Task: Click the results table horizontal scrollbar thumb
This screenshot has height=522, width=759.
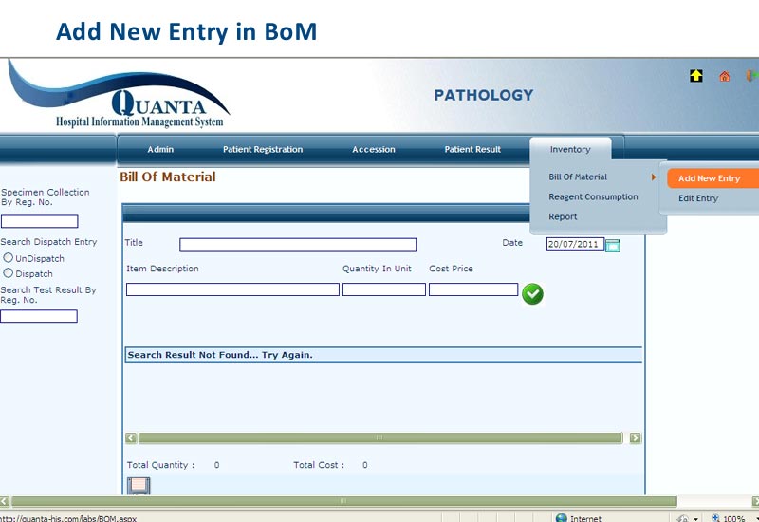Action: pos(380,438)
